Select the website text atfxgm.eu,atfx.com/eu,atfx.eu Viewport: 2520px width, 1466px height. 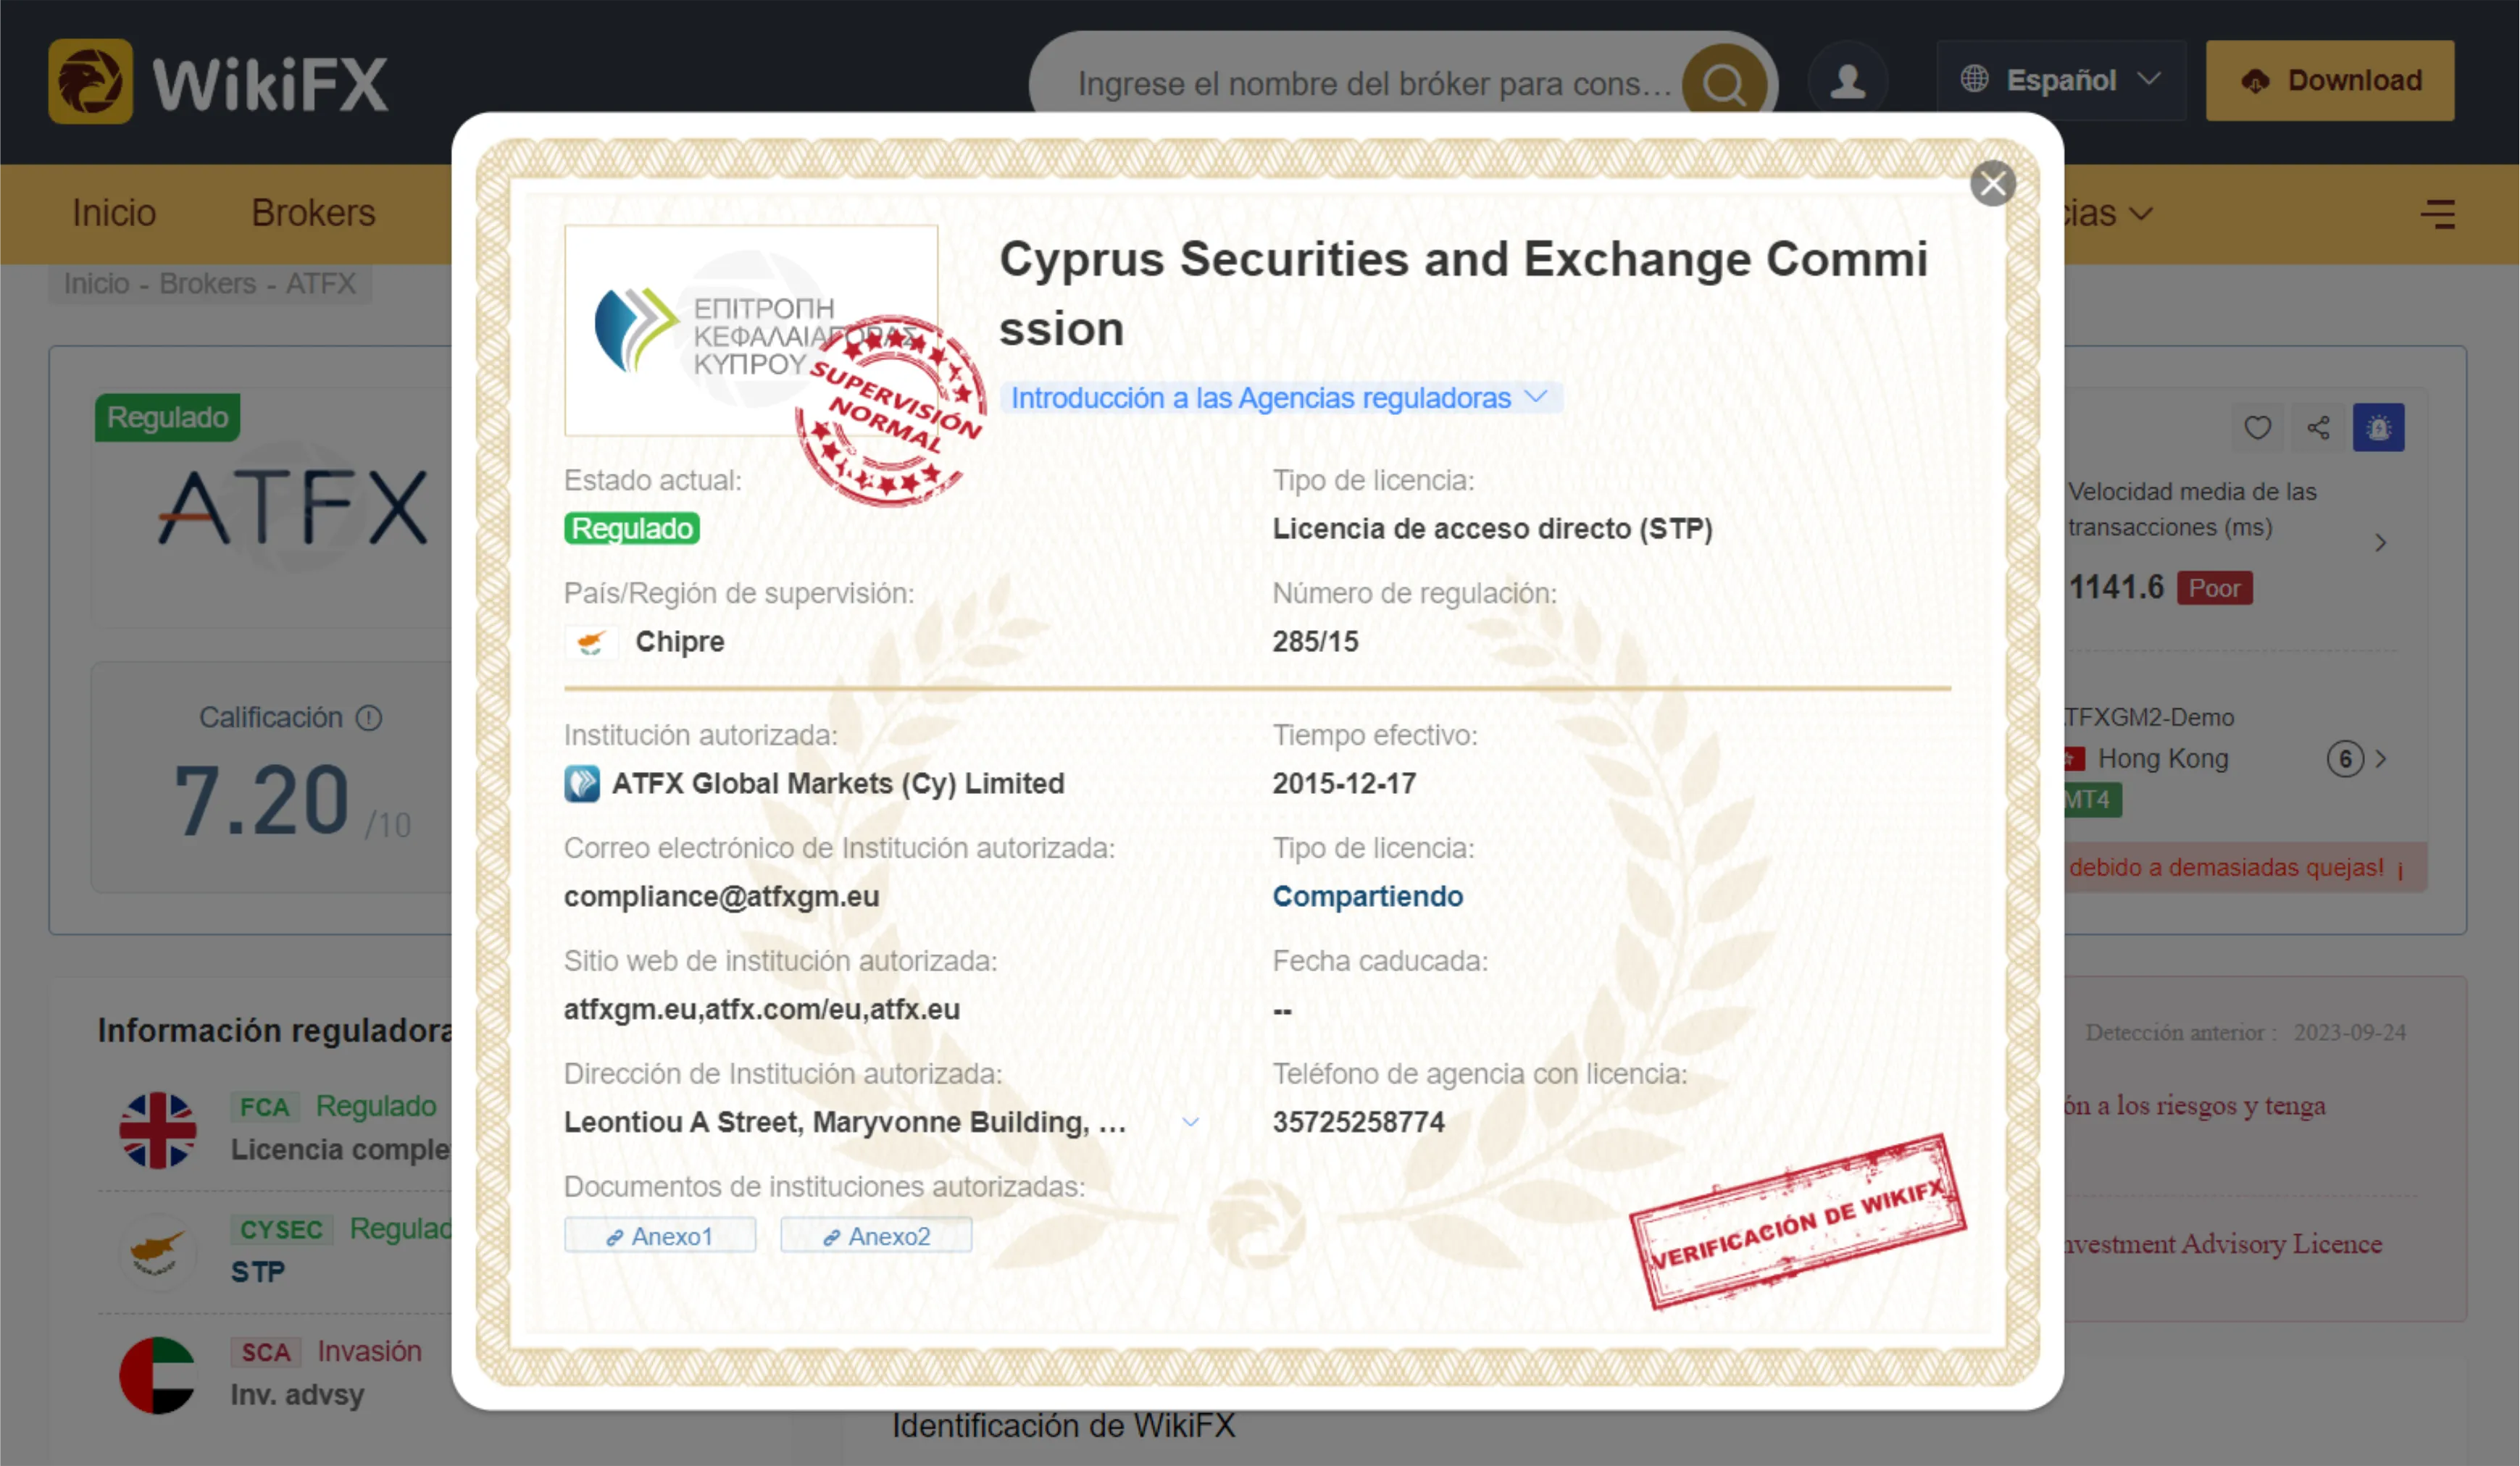pos(762,1010)
